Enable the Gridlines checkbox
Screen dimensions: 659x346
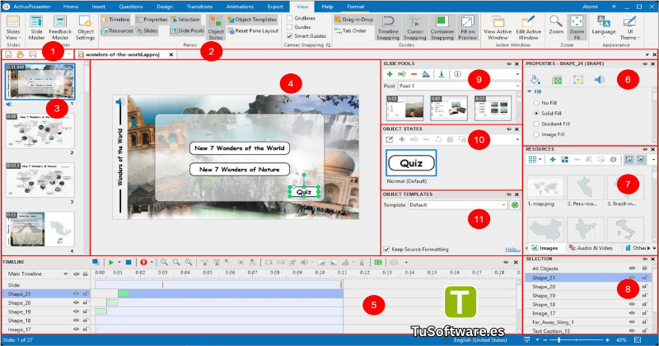click(x=290, y=18)
